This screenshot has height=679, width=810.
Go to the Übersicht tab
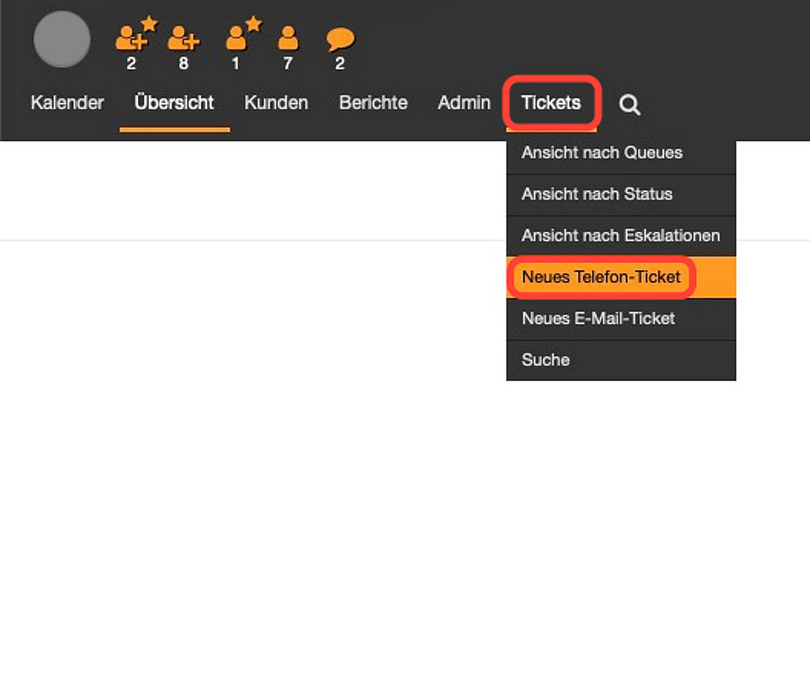click(x=174, y=103)
